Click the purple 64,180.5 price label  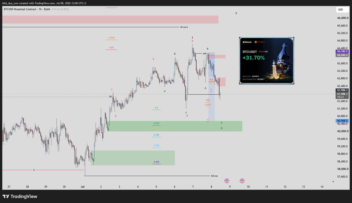coord(342,51)
